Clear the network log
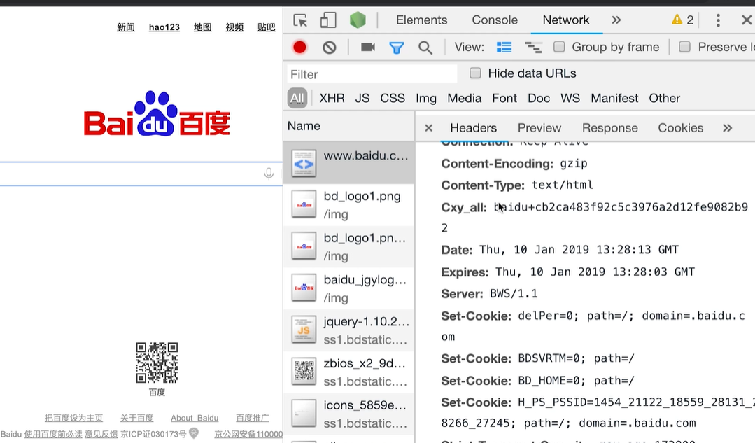This screenshot has height=443, width=755. 330,47
